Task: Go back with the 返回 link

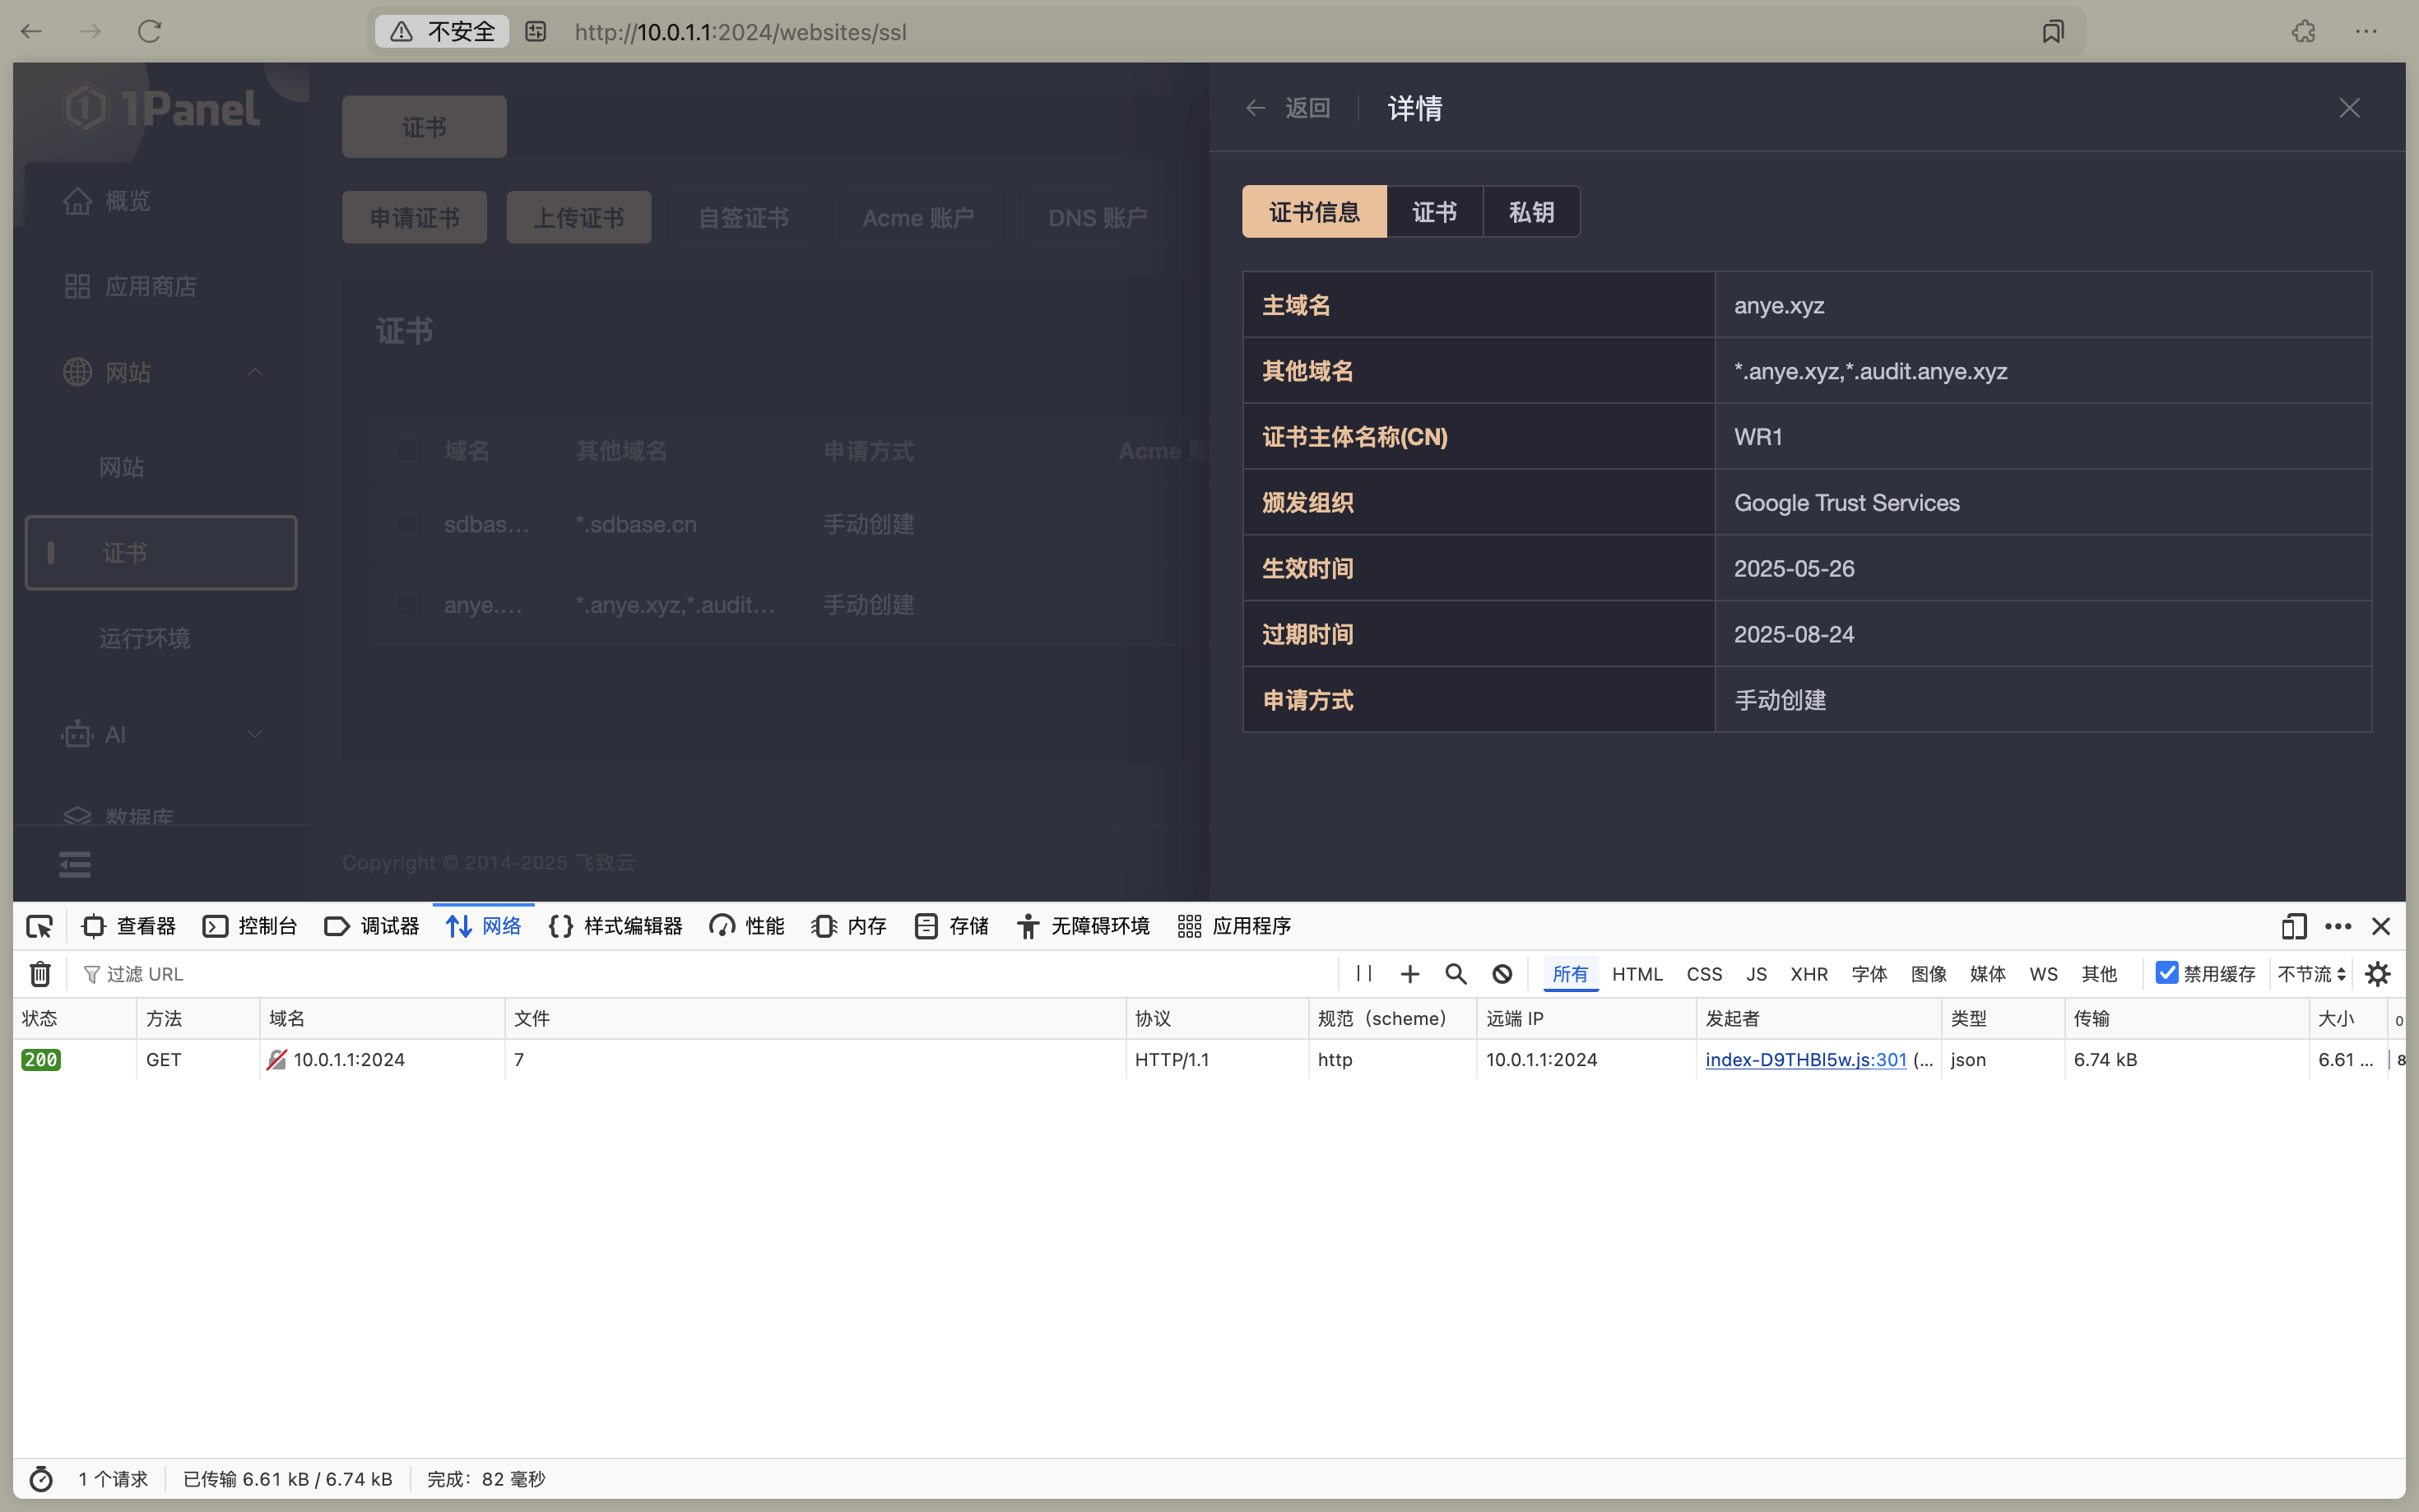Action: click(1288, 107)
